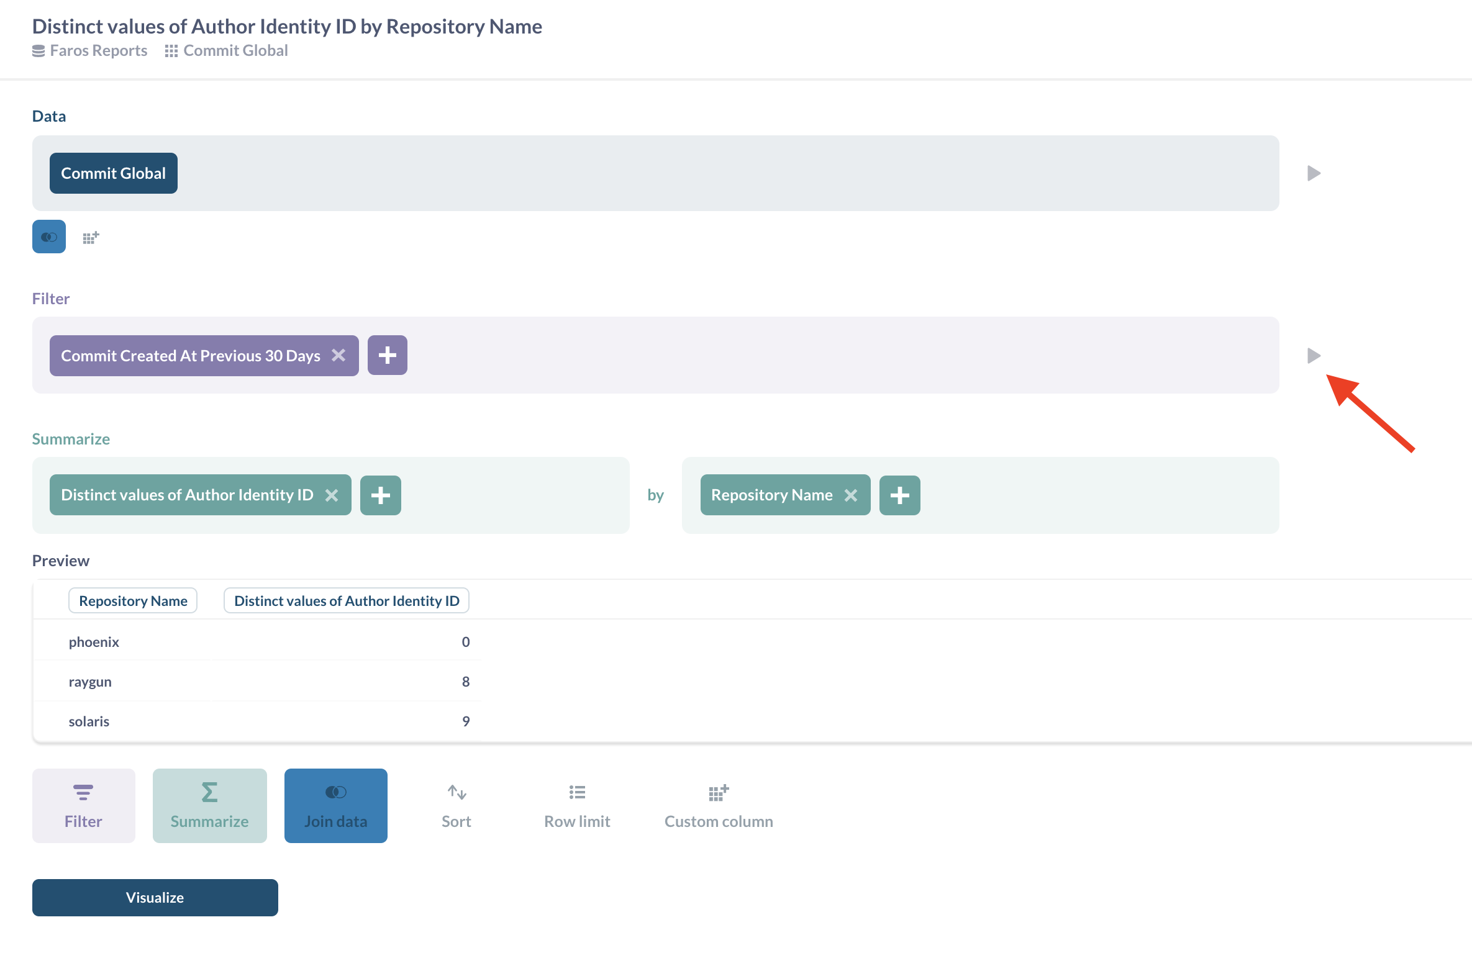Preview the Filter step with play arrow
Image resolution: width=1472 pixels, height=966 pixels.
click(x=1313, y=356)
